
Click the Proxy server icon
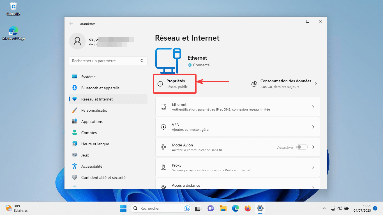[x=163, y=167]
